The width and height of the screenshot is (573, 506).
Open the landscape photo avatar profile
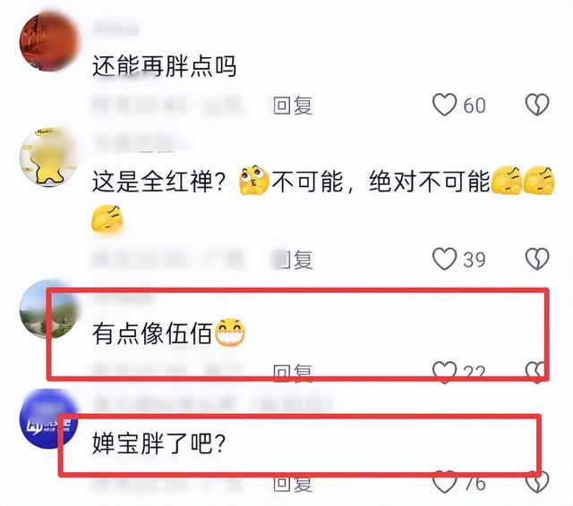click(49, 309)
